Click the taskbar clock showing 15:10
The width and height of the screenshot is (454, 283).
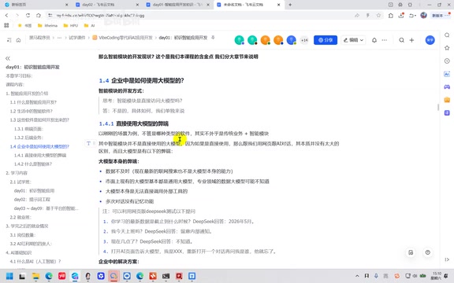[436, 276]
